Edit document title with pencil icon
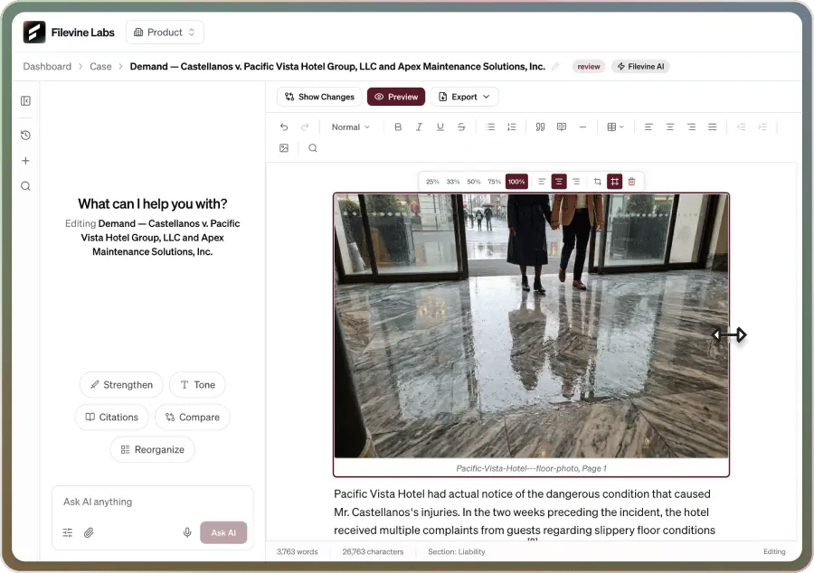This screenshot has width=814, height=573. click(x=555, y=66)
